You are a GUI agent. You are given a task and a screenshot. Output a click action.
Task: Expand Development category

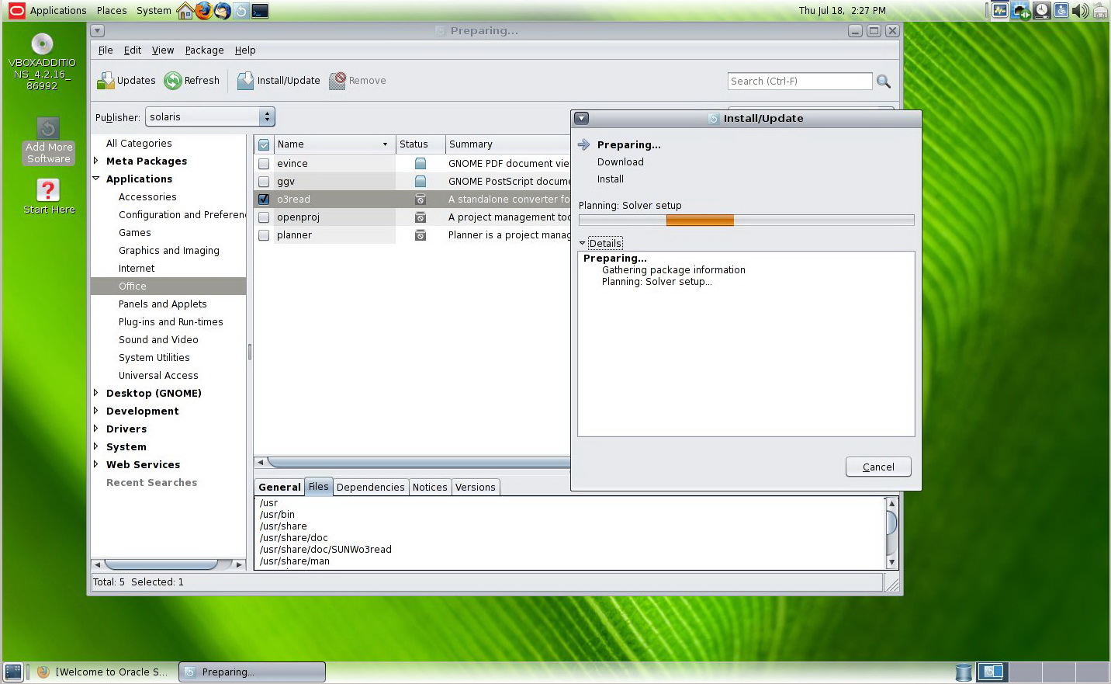coord(96,411)
